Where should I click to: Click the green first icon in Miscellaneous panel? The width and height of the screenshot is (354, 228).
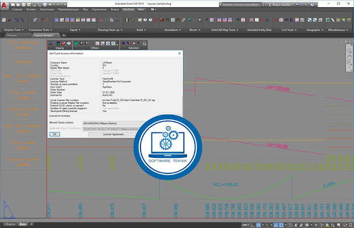[327, 20]
